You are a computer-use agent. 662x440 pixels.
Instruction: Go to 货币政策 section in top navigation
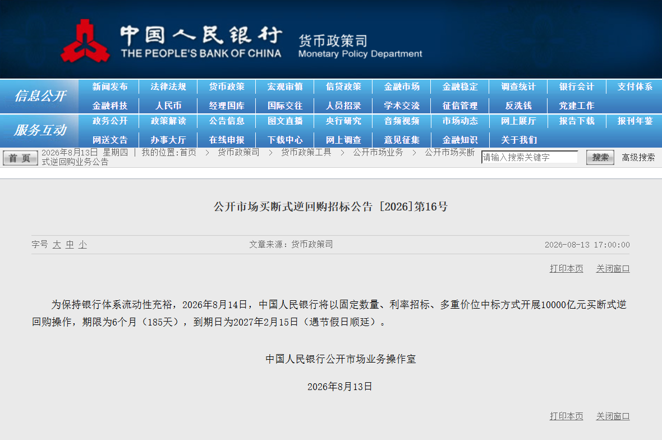click(x=227, y=86)
